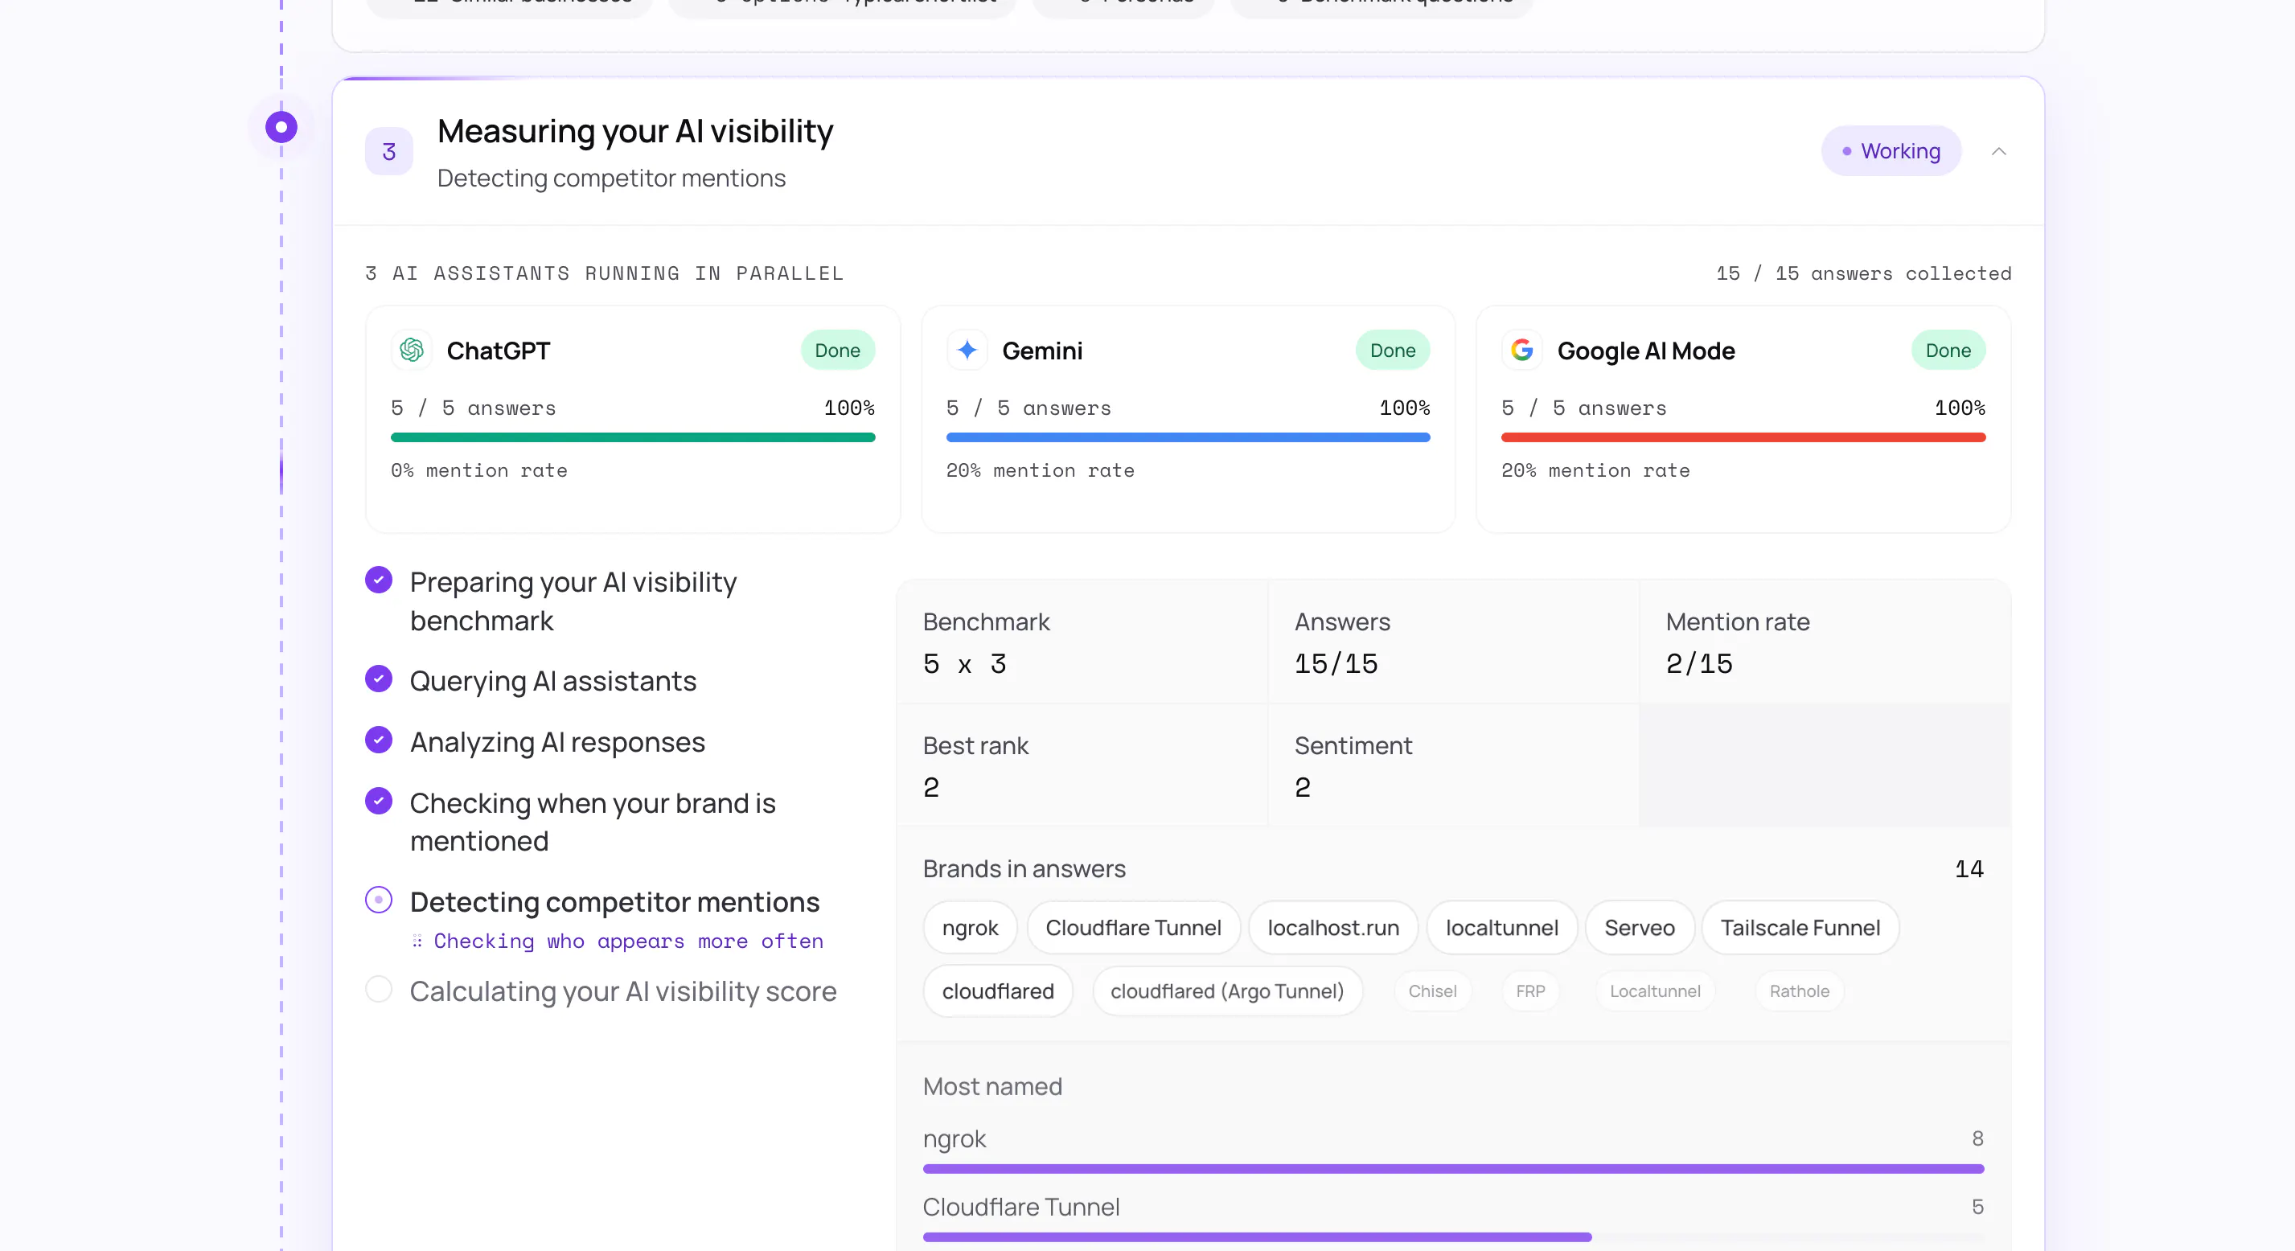This screenshot has height=1251, width=2295.
Task: Select the Cloudflare Tunnel brand chip
Action: point(1133,929)
